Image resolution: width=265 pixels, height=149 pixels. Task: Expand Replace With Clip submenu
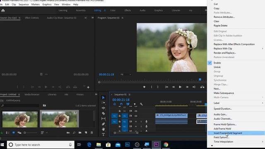point(263,48)
